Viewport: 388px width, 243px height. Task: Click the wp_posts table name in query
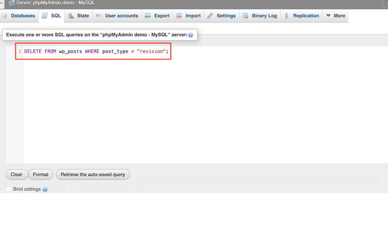pyautogui.click(x=70, y=51)
